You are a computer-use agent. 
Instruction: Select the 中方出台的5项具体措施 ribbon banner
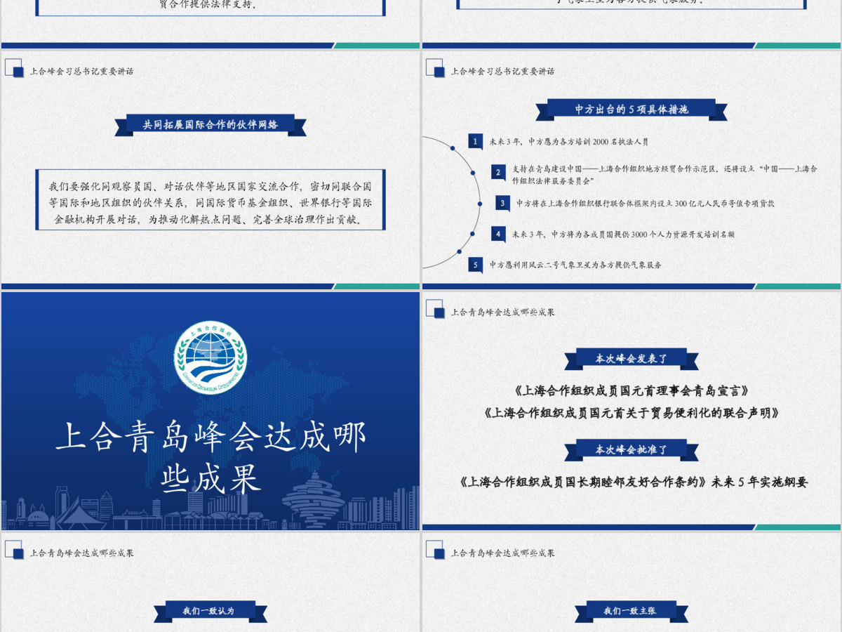coord(631,110)
